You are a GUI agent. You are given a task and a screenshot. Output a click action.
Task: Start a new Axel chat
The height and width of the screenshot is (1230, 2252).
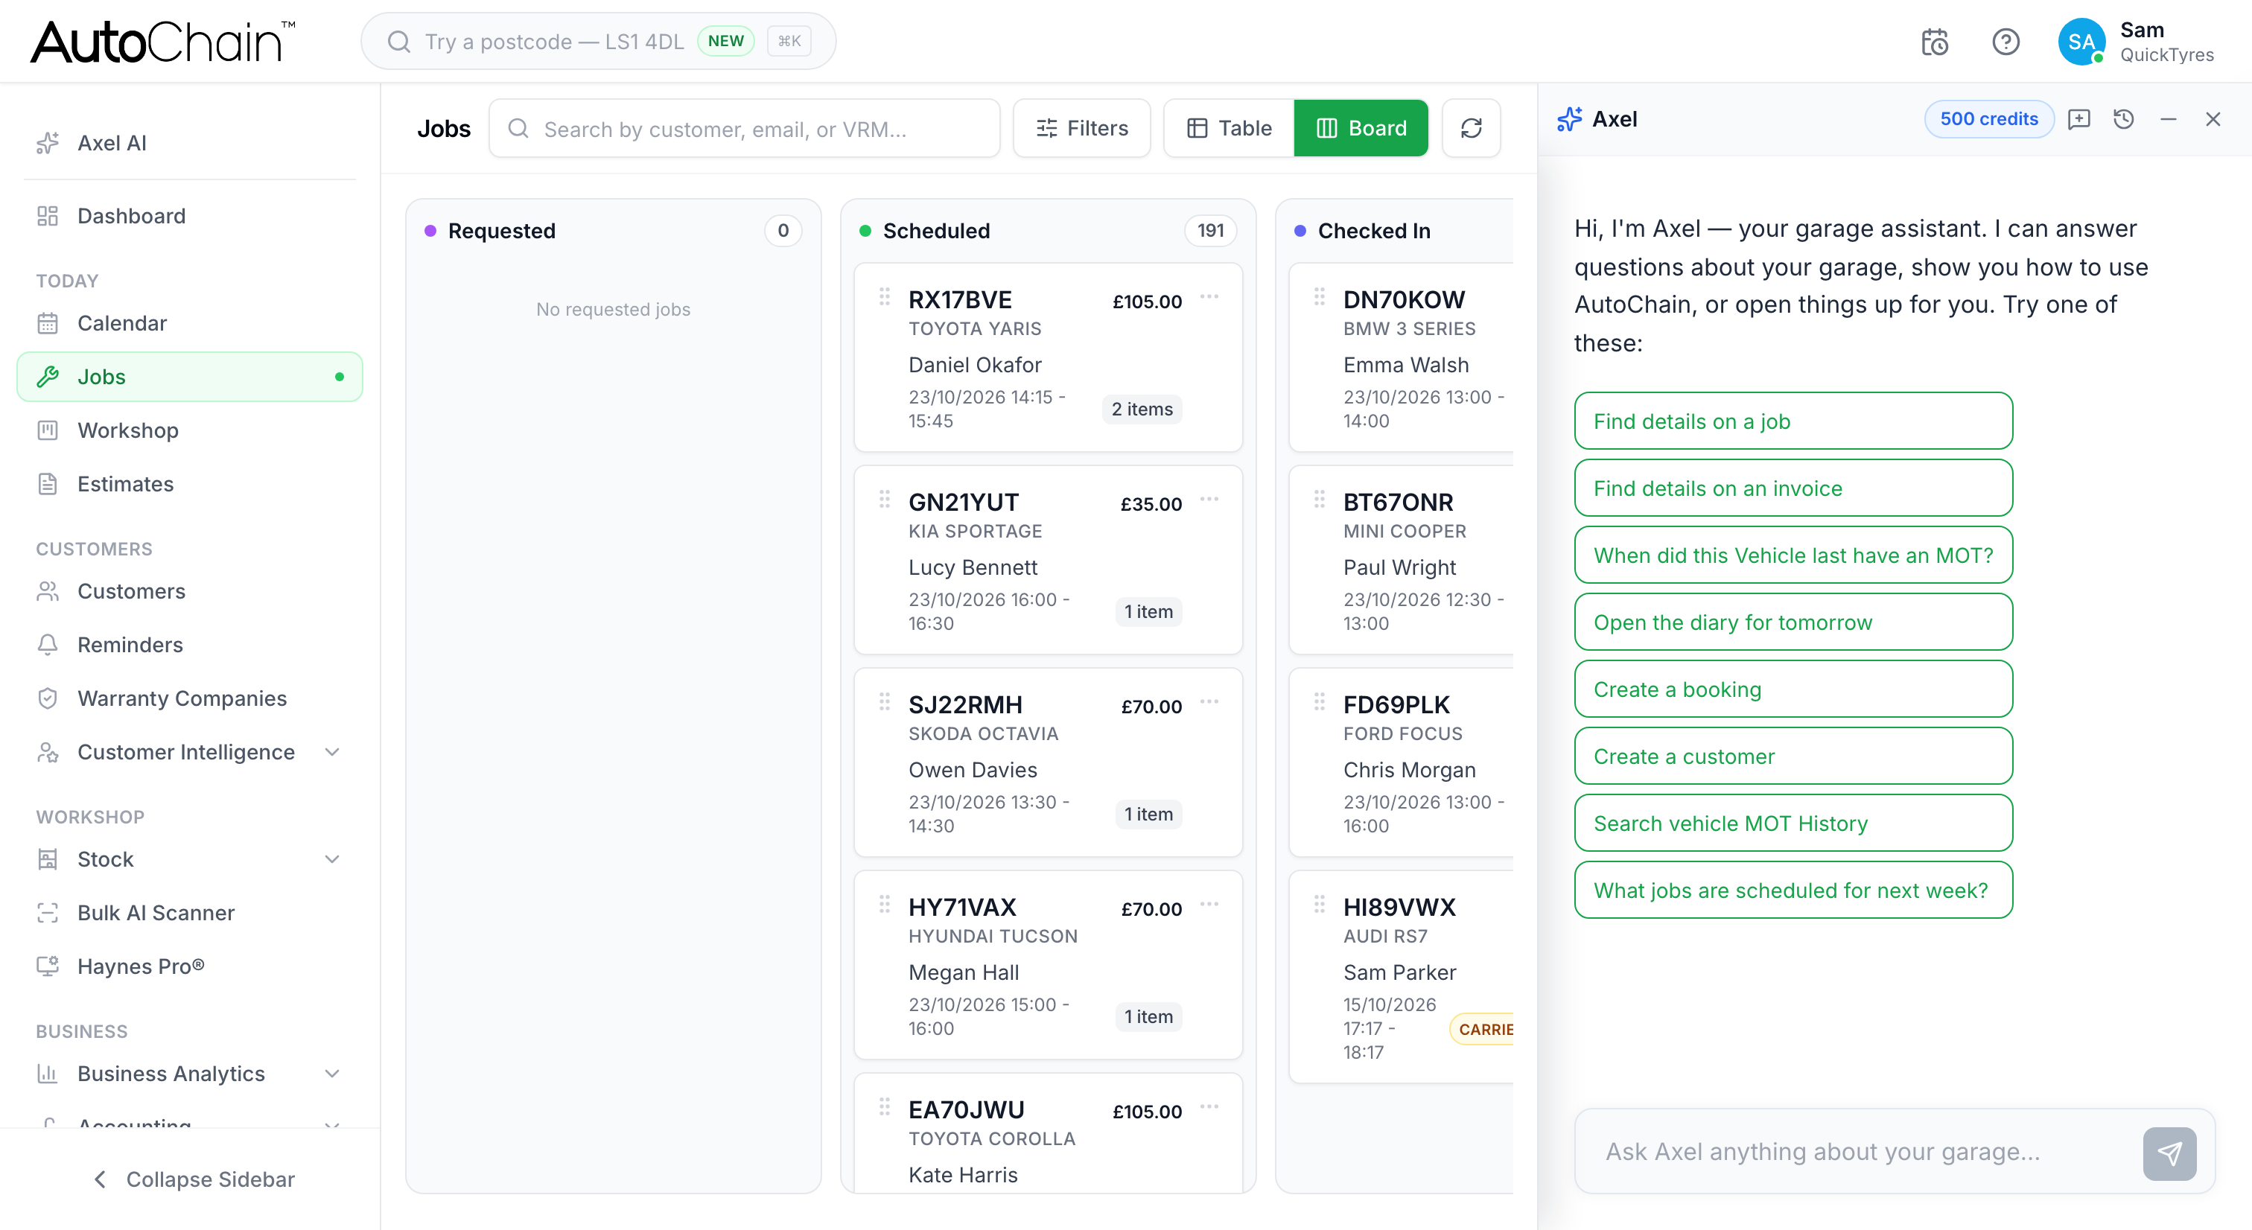pyautogui.click(x=2079, y=119)
